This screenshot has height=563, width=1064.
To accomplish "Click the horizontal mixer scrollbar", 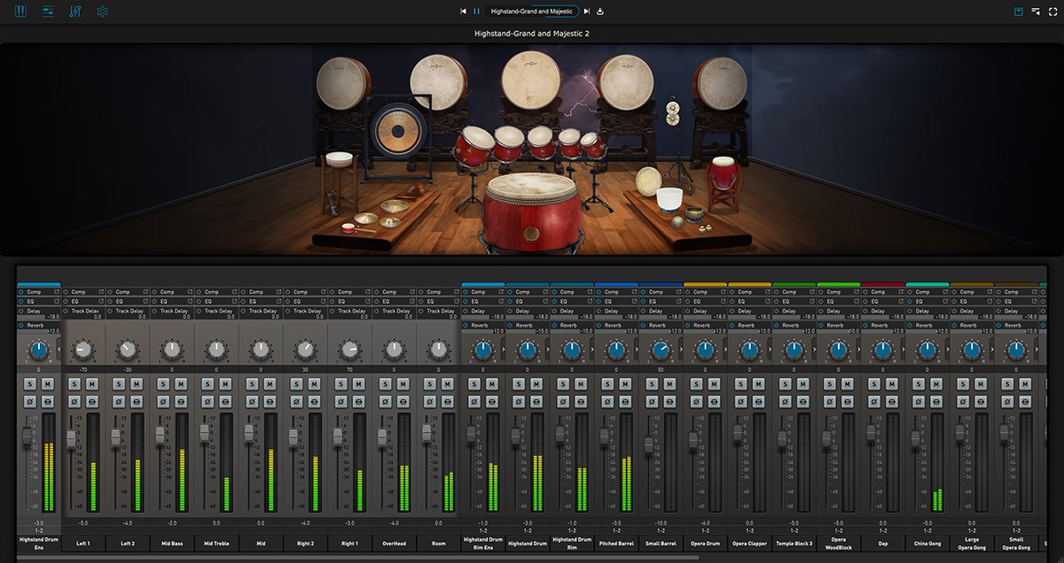I will pyautogui.click(x=357, y=558).
